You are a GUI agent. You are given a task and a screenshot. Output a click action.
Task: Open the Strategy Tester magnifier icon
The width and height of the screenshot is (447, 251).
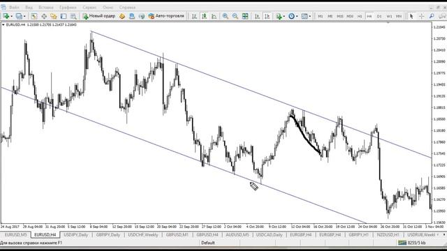[73, 16]
